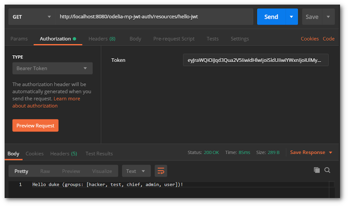Open the Cookies link on the right
The height and width of the screenshot is (206, 348).
coord(309,39)
